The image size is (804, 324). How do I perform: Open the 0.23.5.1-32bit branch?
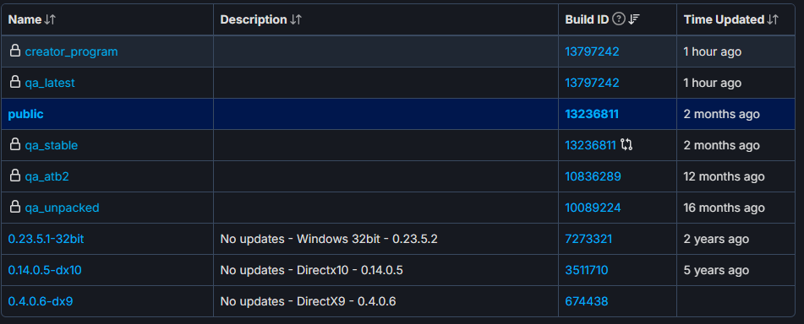tap(46, 239)
